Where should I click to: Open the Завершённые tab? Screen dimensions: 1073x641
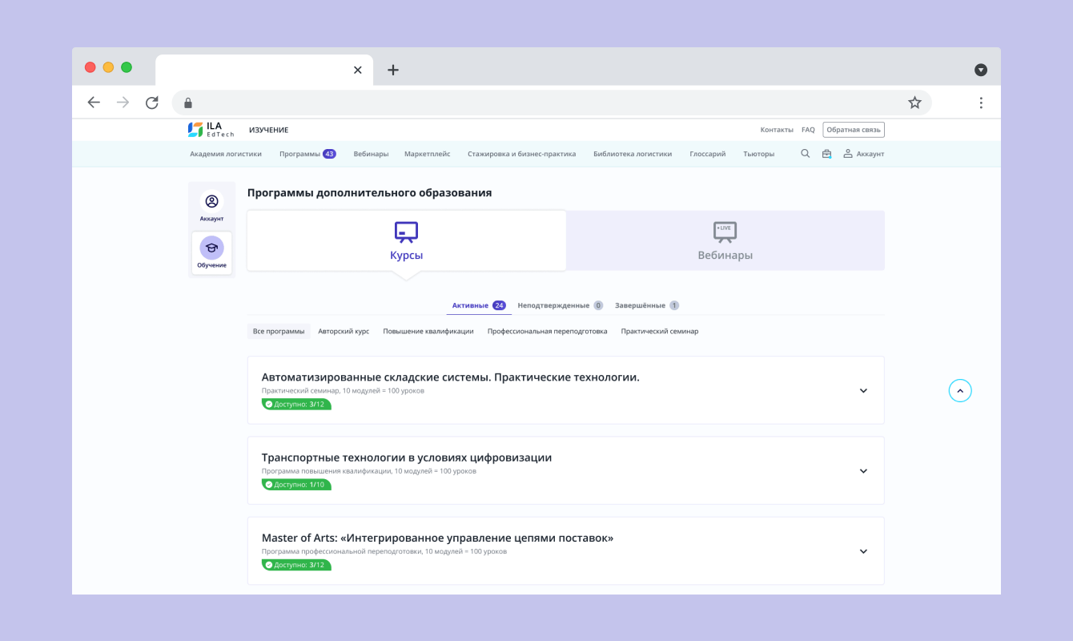(646, 305)
